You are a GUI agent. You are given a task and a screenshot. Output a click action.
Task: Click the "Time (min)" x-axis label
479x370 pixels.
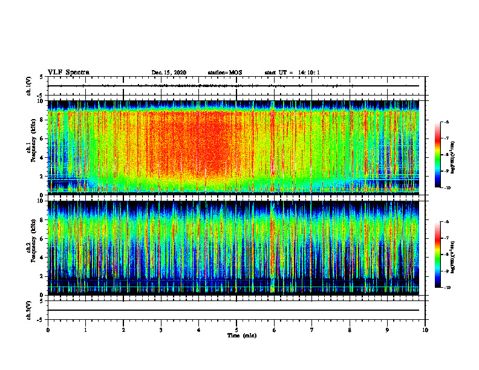tap(242, 336)
